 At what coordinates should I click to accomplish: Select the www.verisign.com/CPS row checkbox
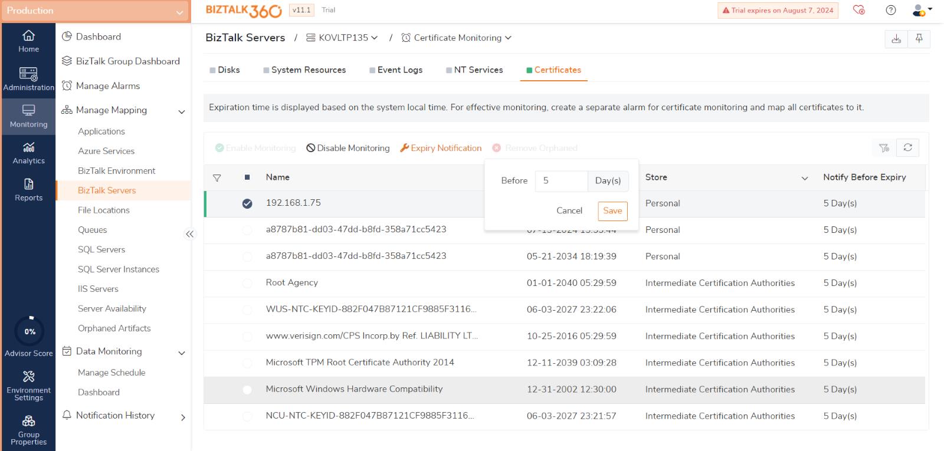click(x=247, y=337)
